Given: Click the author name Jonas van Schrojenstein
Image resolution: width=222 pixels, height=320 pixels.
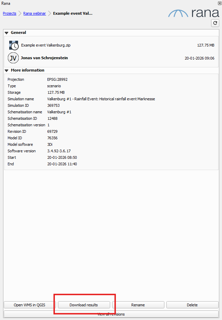Looking at the screenshot, I should pos(44,58).
